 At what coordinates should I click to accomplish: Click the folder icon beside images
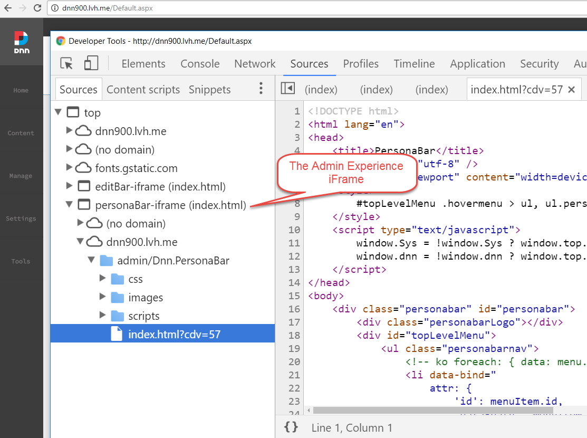118,297
